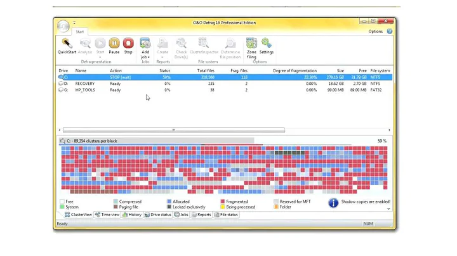The image size is (457, 256).
Task: Open the Jobs tab
Action: [x=182, y=215]
